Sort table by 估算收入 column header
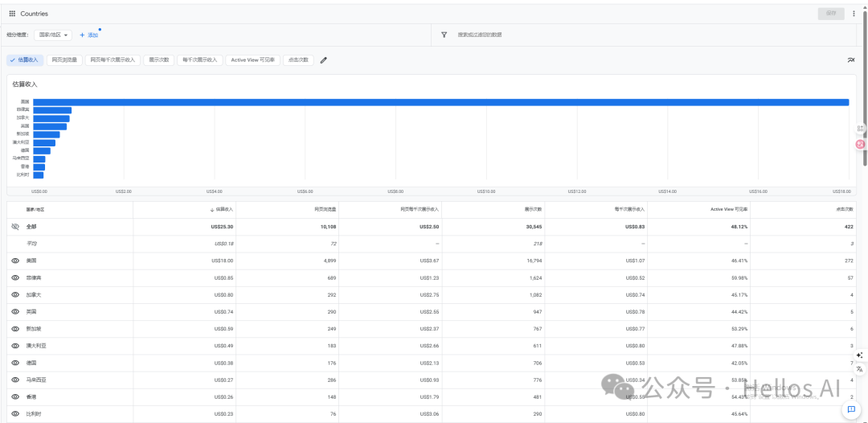868x423 pixels. click(x=222, y=209)
